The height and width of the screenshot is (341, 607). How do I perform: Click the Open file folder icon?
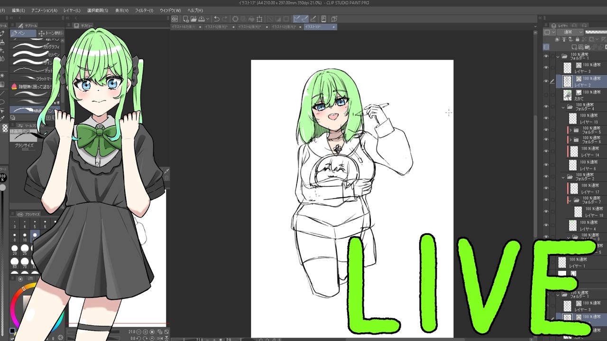[194, 19]
